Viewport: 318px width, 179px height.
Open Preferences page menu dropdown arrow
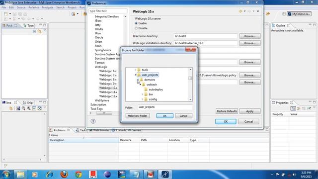click(x=258, y=11)
